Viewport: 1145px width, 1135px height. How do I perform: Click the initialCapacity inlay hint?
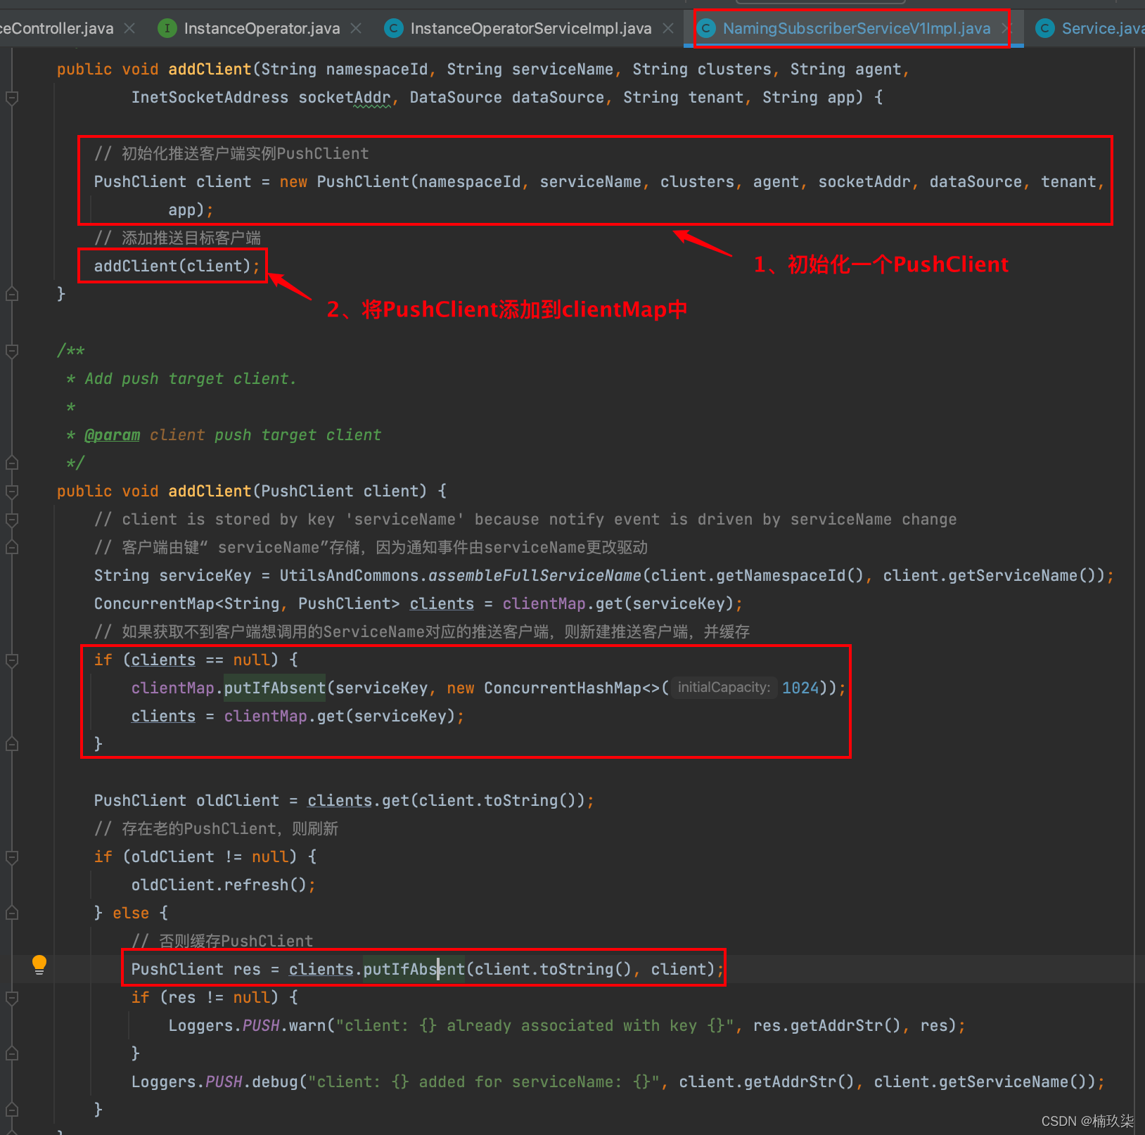[724, 688]
